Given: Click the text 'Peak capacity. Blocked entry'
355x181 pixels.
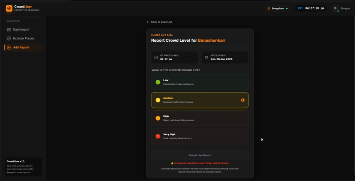Looking at the screenshot, I should pyautogui.click(x=177, y=138).
